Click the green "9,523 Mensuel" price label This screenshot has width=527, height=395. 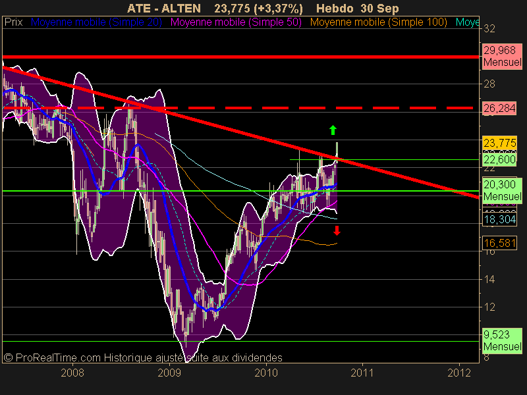coord(502,340)
